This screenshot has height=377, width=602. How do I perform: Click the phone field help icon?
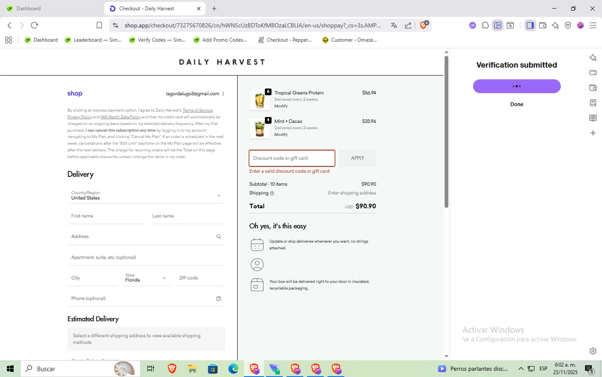pos(219,299)
